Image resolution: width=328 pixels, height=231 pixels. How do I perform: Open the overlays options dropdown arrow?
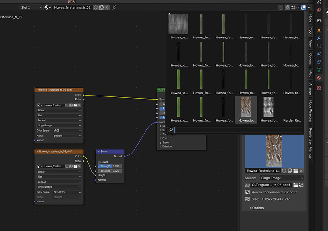click(309, 7)
